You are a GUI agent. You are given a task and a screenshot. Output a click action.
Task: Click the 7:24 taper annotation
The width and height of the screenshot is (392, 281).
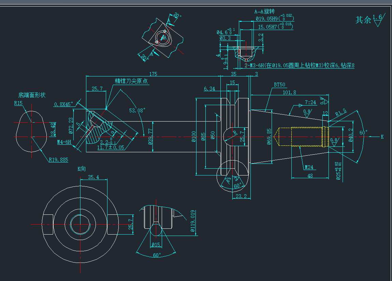pos(310,102)
